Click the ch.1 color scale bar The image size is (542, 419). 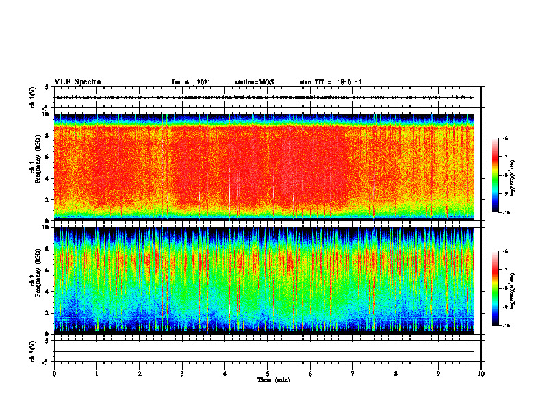495,175
